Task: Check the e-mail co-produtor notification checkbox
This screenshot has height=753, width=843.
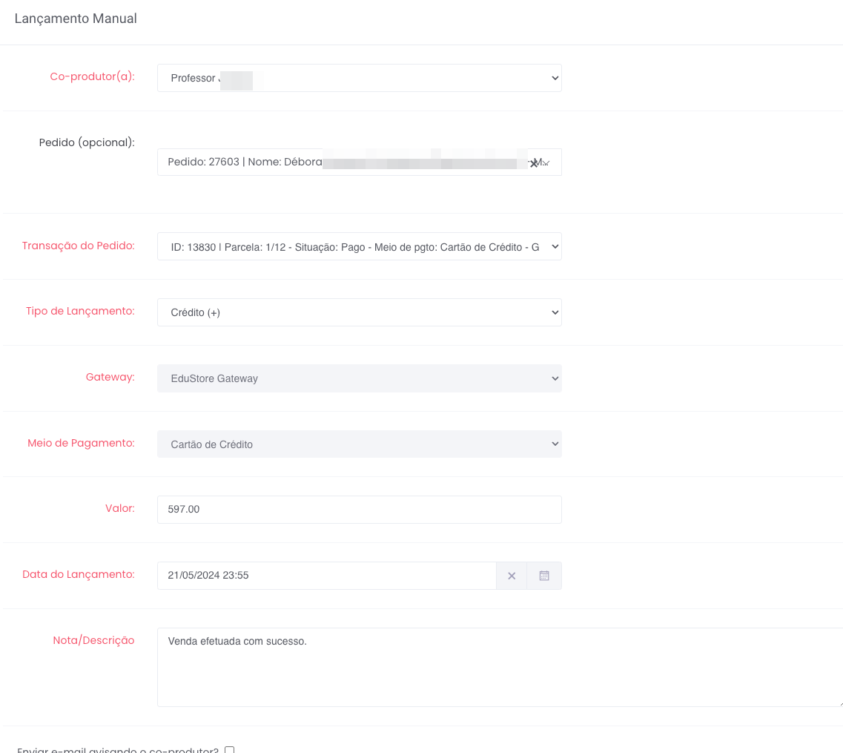Action: [229, 750]
